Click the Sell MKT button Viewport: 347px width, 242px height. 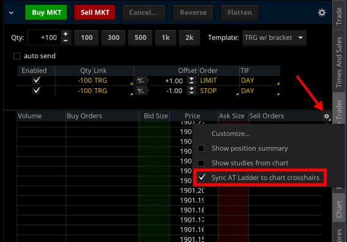tap(95, 12)
